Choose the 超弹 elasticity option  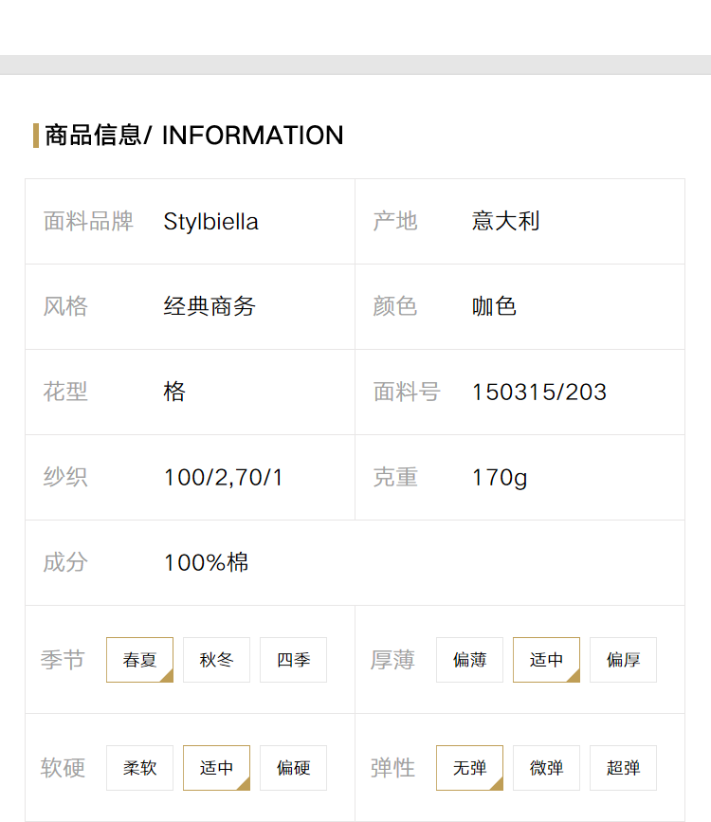click(x=623, y=767)
